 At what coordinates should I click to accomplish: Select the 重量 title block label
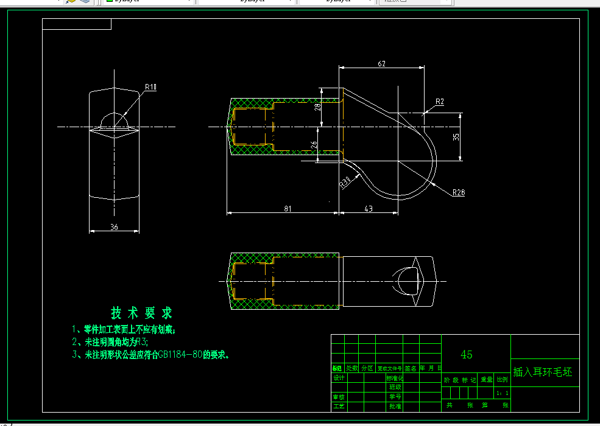[486, 379]
